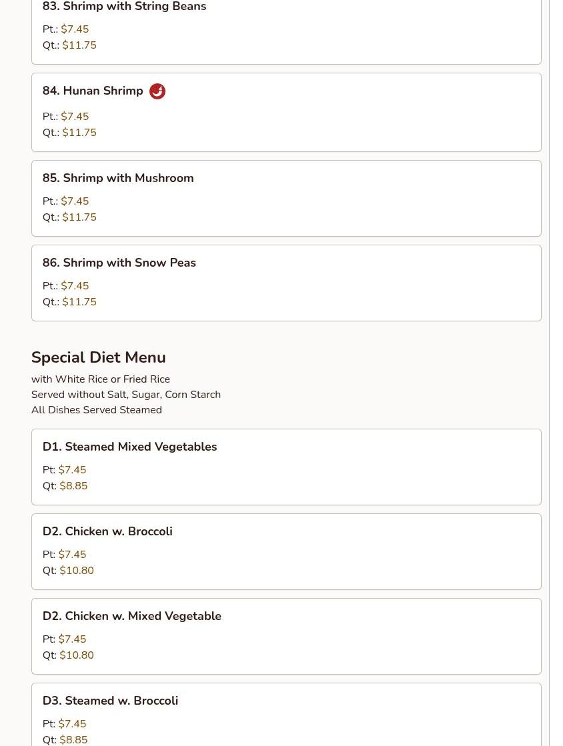Choose D2. Chicken w. Broccoli dish
563x746 pixels.
[286, 551]
